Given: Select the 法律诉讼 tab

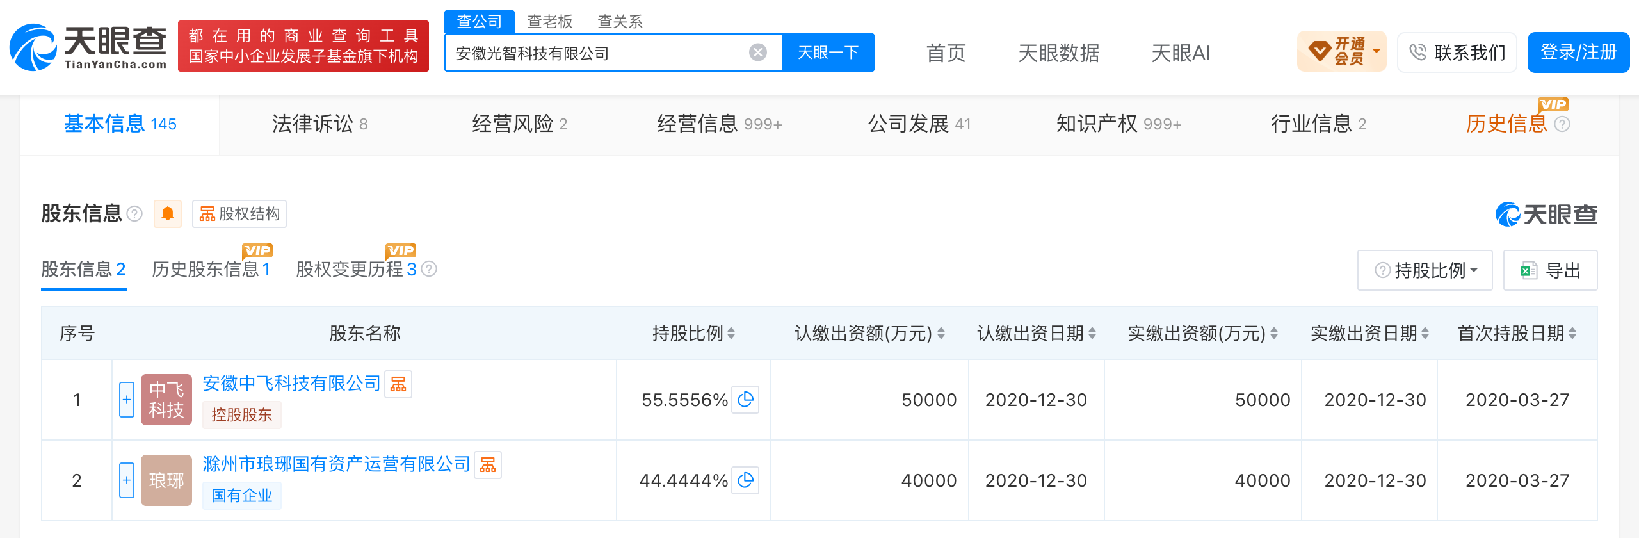Looking at the screenshot, I should tap(319, 124).
